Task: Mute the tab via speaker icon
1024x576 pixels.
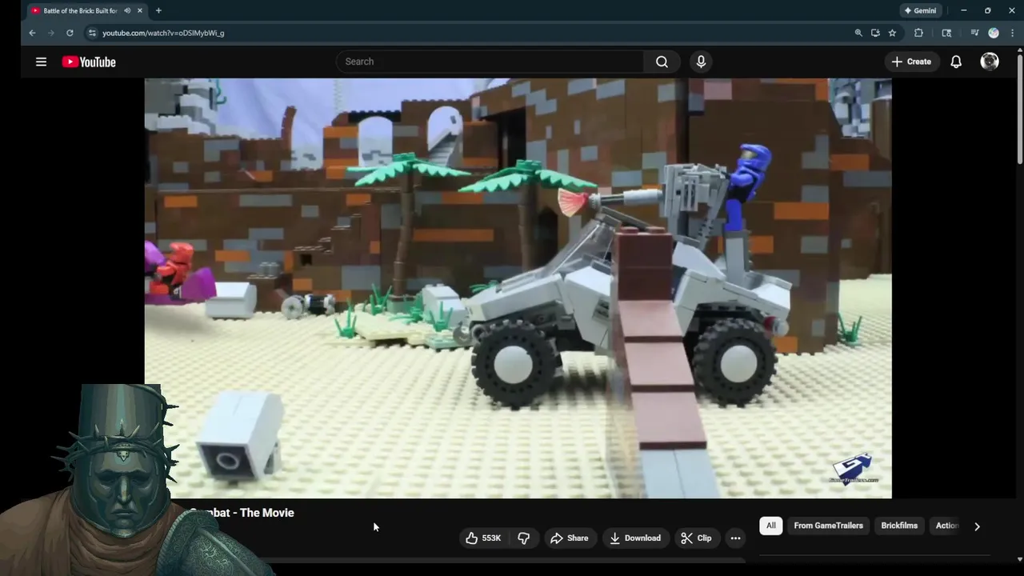Action: [x=127, y=10]
